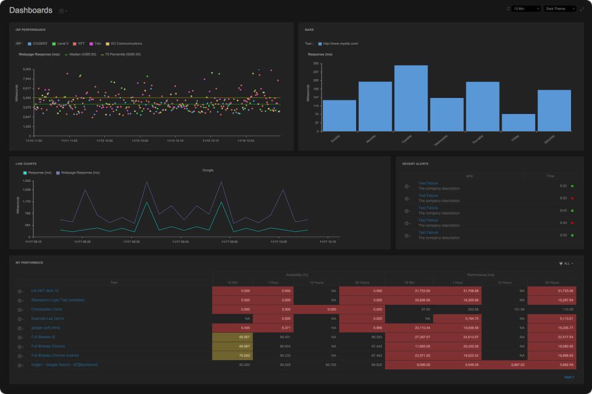The width and height of the screenshot is (592, 394).
Task: Click the fullscreen expand icon at top right
Action: click(x=582, y=9)
